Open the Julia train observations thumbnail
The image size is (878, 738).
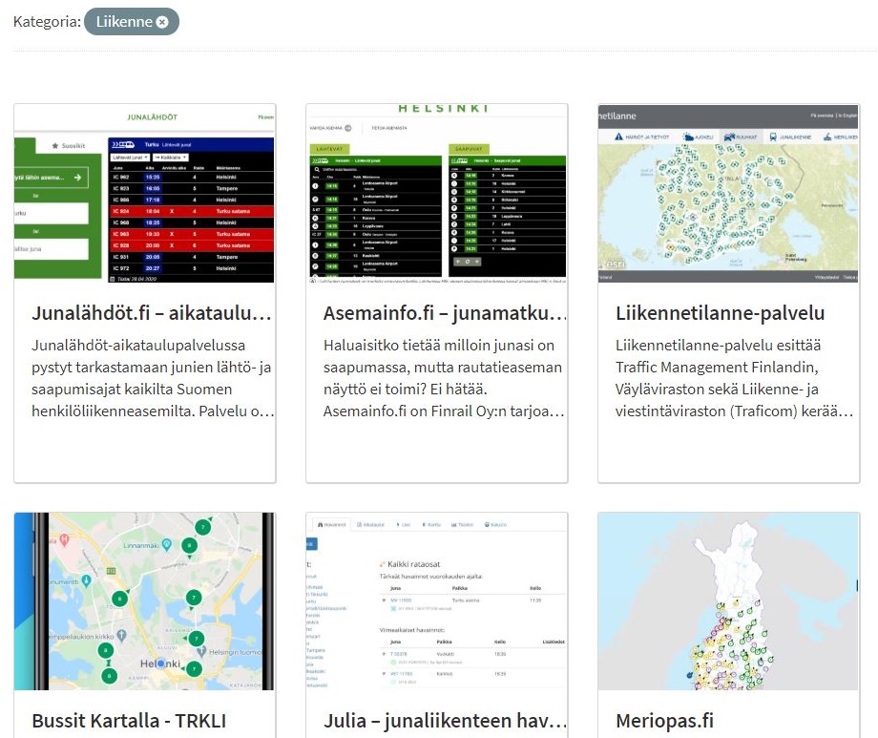(436, 601)
